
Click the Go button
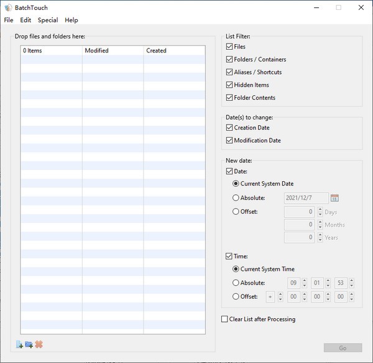click(x=343, y=348)
